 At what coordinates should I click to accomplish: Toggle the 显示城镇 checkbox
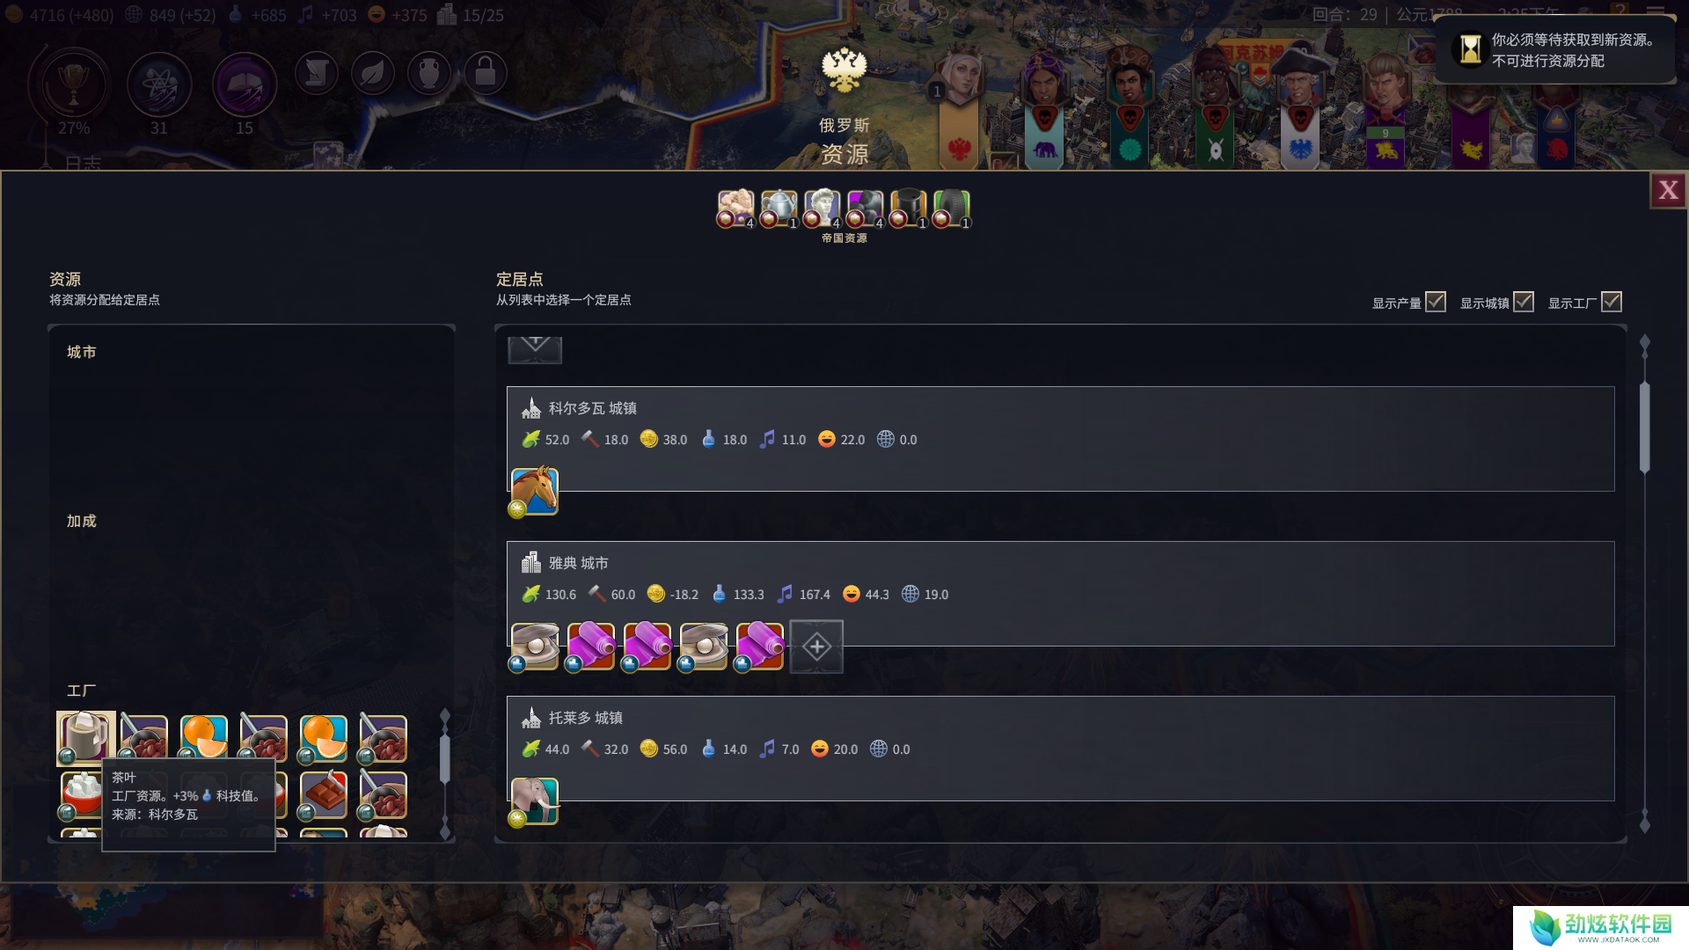pyautogui.click(x=1524, y=302)
